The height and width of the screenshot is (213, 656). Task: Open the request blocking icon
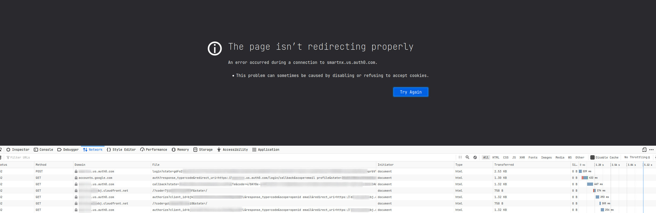pos(475,157)
